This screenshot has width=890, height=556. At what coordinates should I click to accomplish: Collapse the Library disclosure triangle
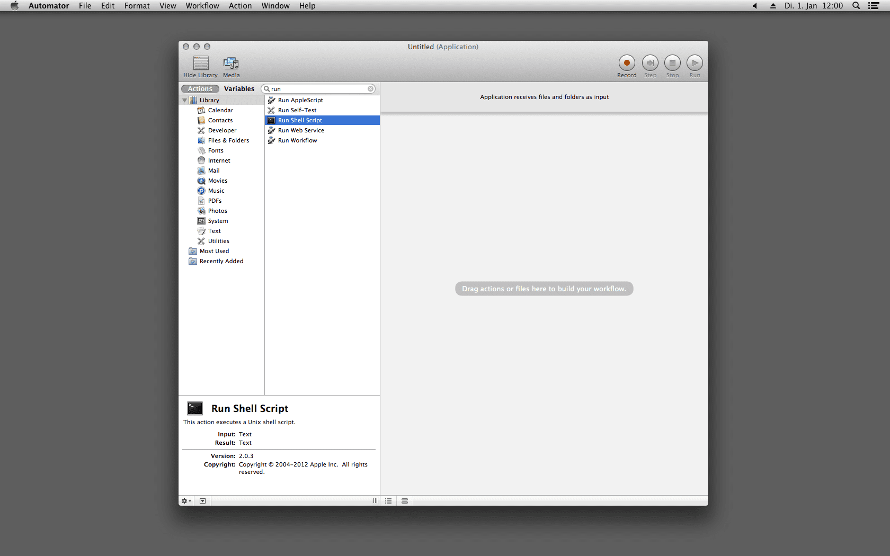pyautogui.click(x=184, y=100)
